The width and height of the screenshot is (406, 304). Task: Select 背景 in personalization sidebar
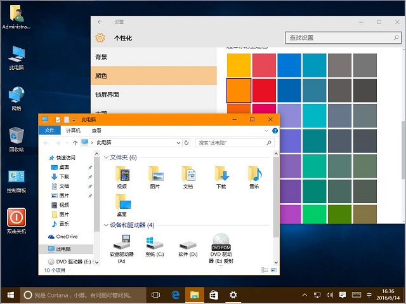point(101,57)
